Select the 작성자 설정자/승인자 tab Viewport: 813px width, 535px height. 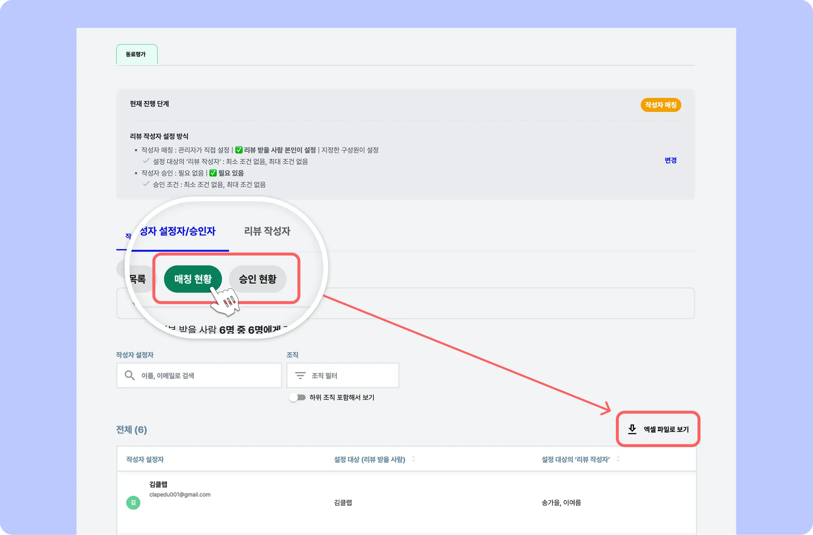177,231
